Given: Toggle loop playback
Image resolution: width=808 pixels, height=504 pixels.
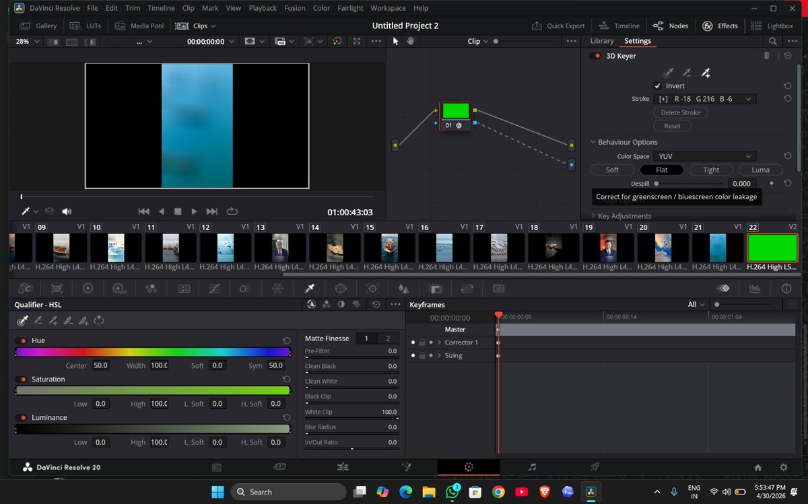Looking at the screenshot, I should coord(232,211).
